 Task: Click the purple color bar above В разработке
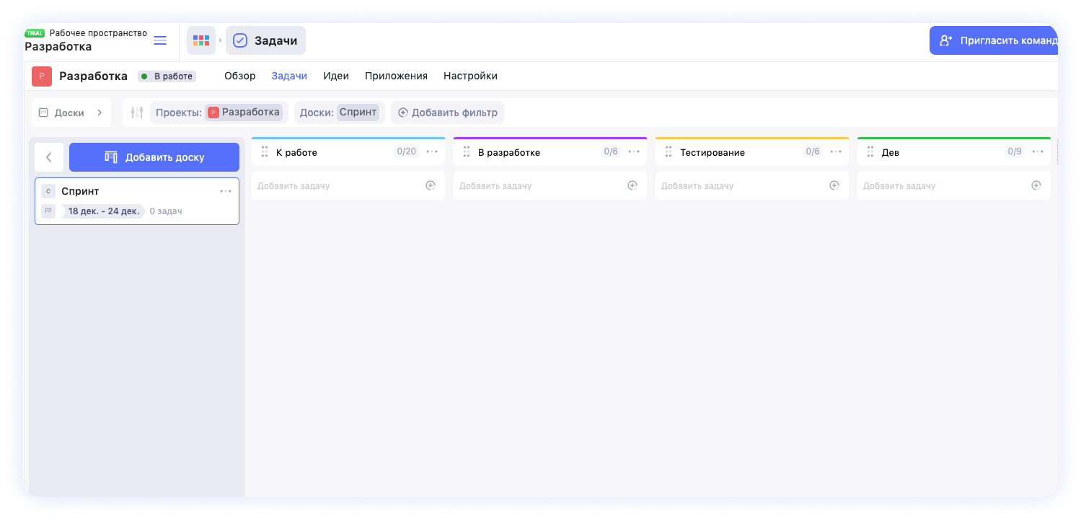coord(550,137)
